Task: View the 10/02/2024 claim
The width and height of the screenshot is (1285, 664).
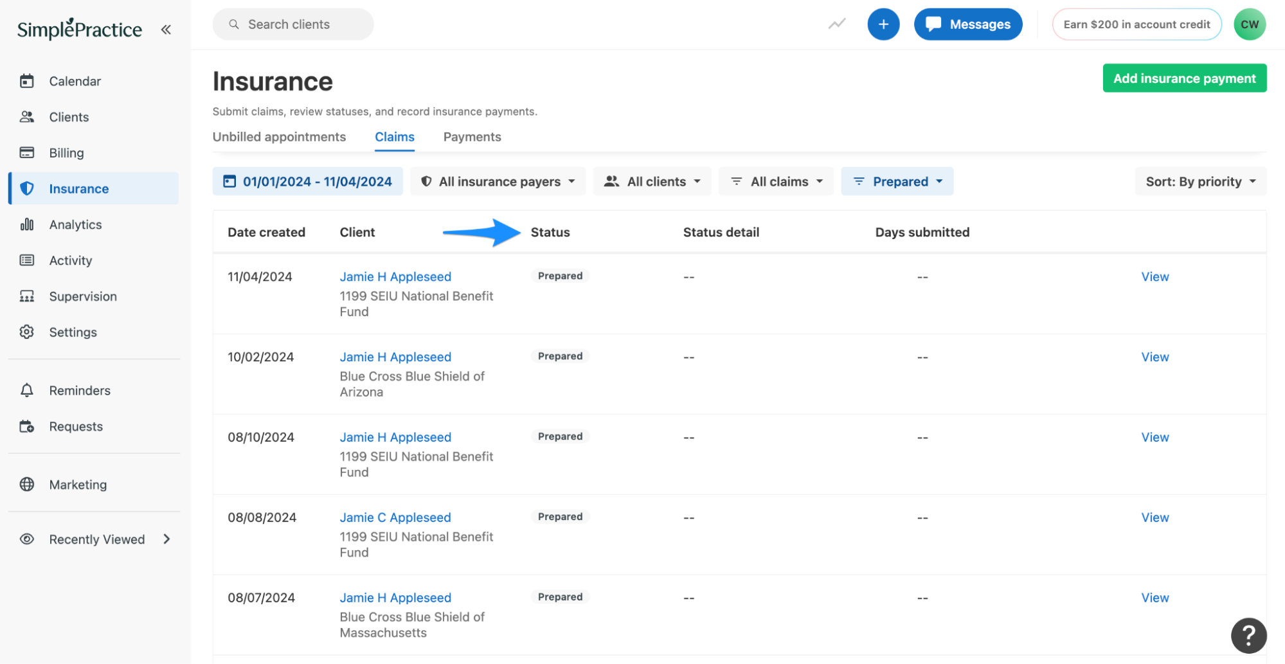Action: point(1155,357)
